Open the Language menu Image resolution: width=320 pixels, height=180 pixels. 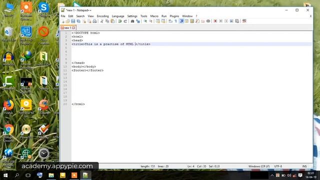[118, 16]
